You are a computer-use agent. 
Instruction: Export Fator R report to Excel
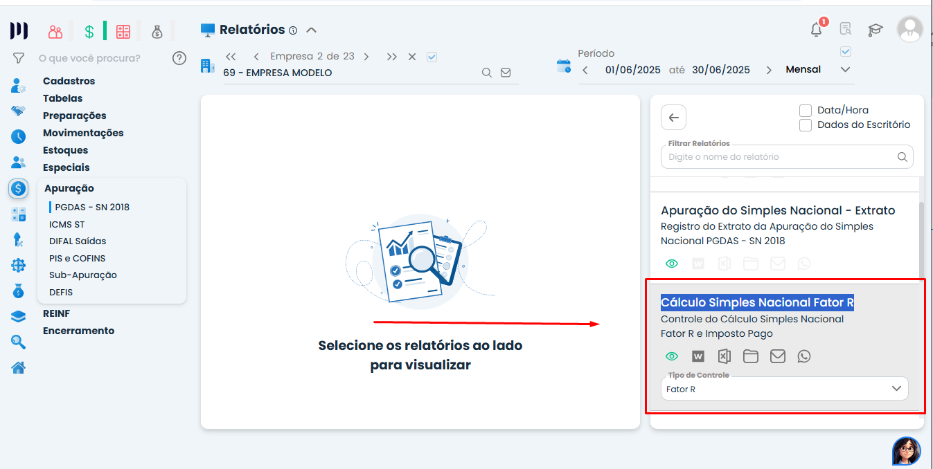tap(725, 356)
